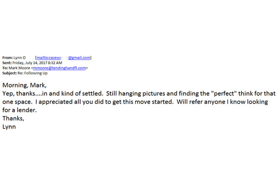Click the "From:" header label
The height and width of the screenshot is (185, 278).
(8, 58)
